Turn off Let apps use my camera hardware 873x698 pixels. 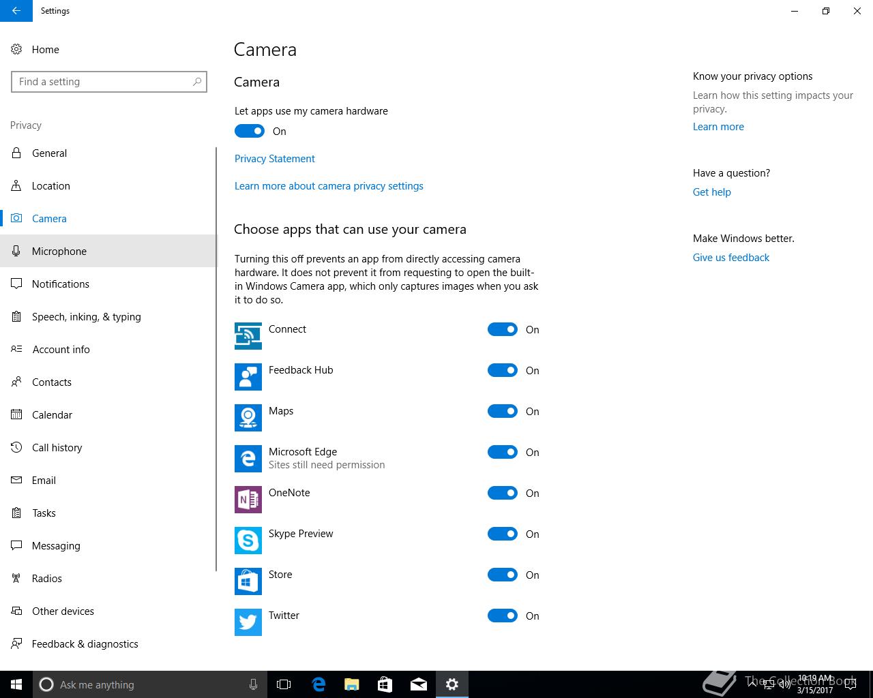coord(250,131)
